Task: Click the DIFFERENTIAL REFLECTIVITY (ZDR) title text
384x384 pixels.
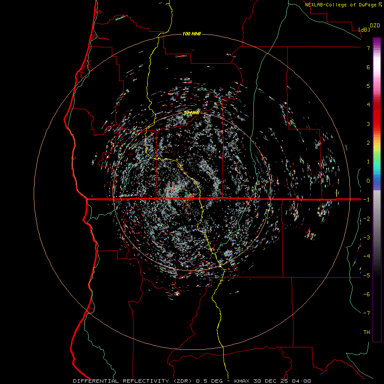Action: coord(133,381)
